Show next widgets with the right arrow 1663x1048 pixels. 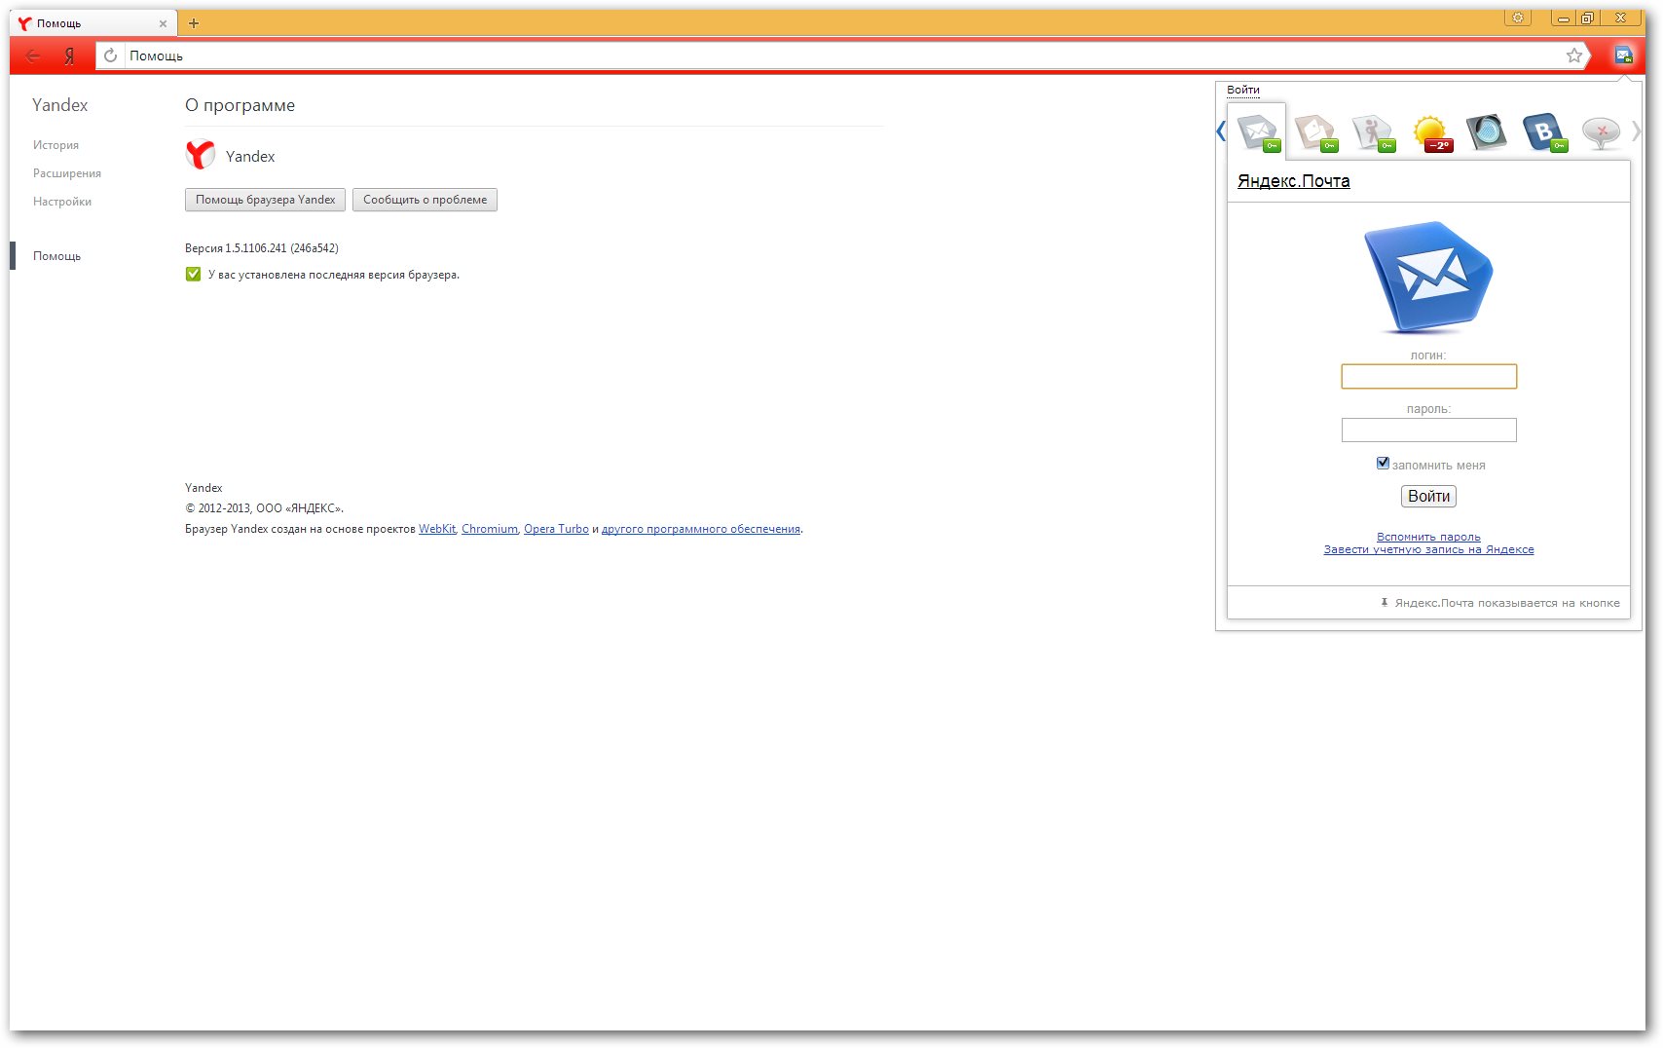coord(1636,131)
